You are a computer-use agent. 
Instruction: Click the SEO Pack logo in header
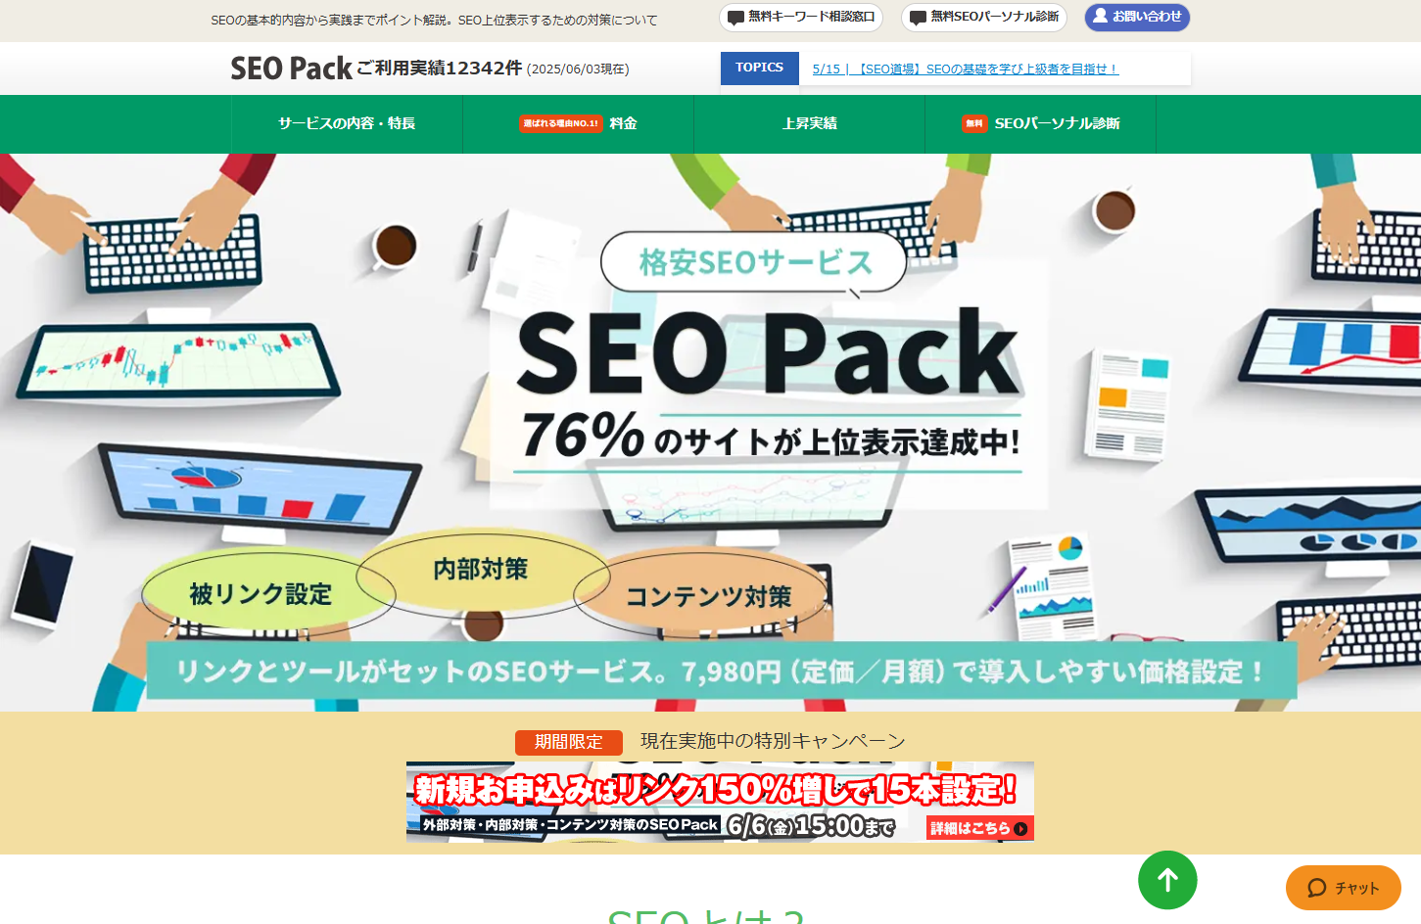pos(291,68)
